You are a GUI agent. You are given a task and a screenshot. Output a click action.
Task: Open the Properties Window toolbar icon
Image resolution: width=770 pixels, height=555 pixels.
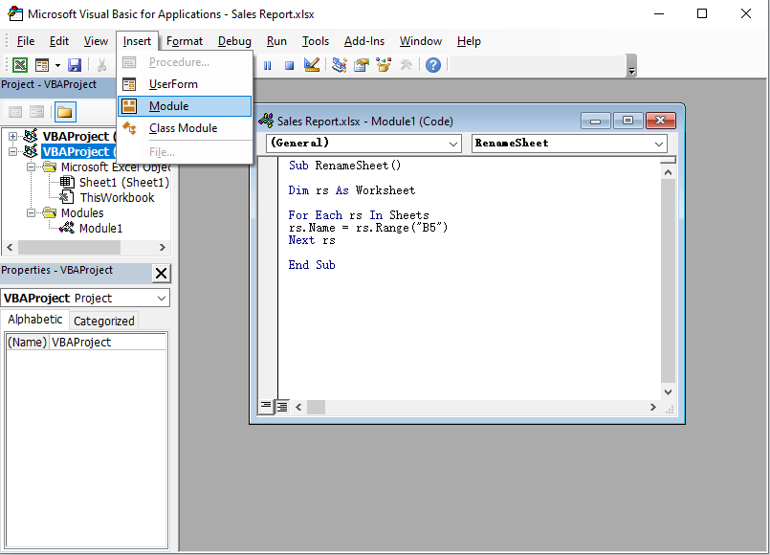point(362,65)
